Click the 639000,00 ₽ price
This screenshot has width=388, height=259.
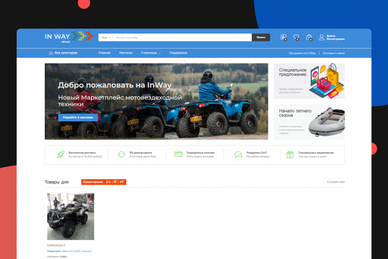pyautogui.click(x=56, y=246)
